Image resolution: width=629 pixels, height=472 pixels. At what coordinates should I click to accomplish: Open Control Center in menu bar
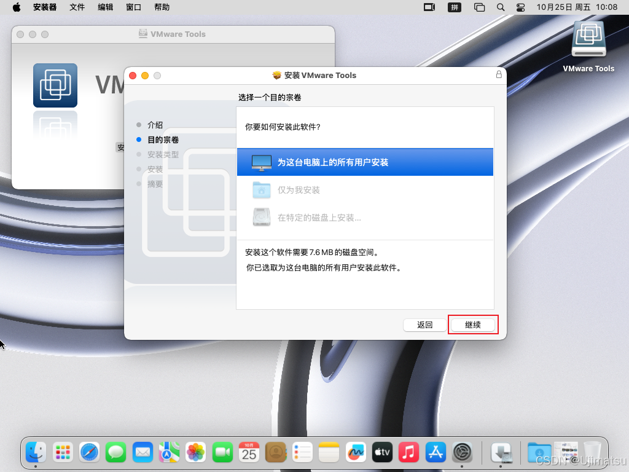coord(521,7)
